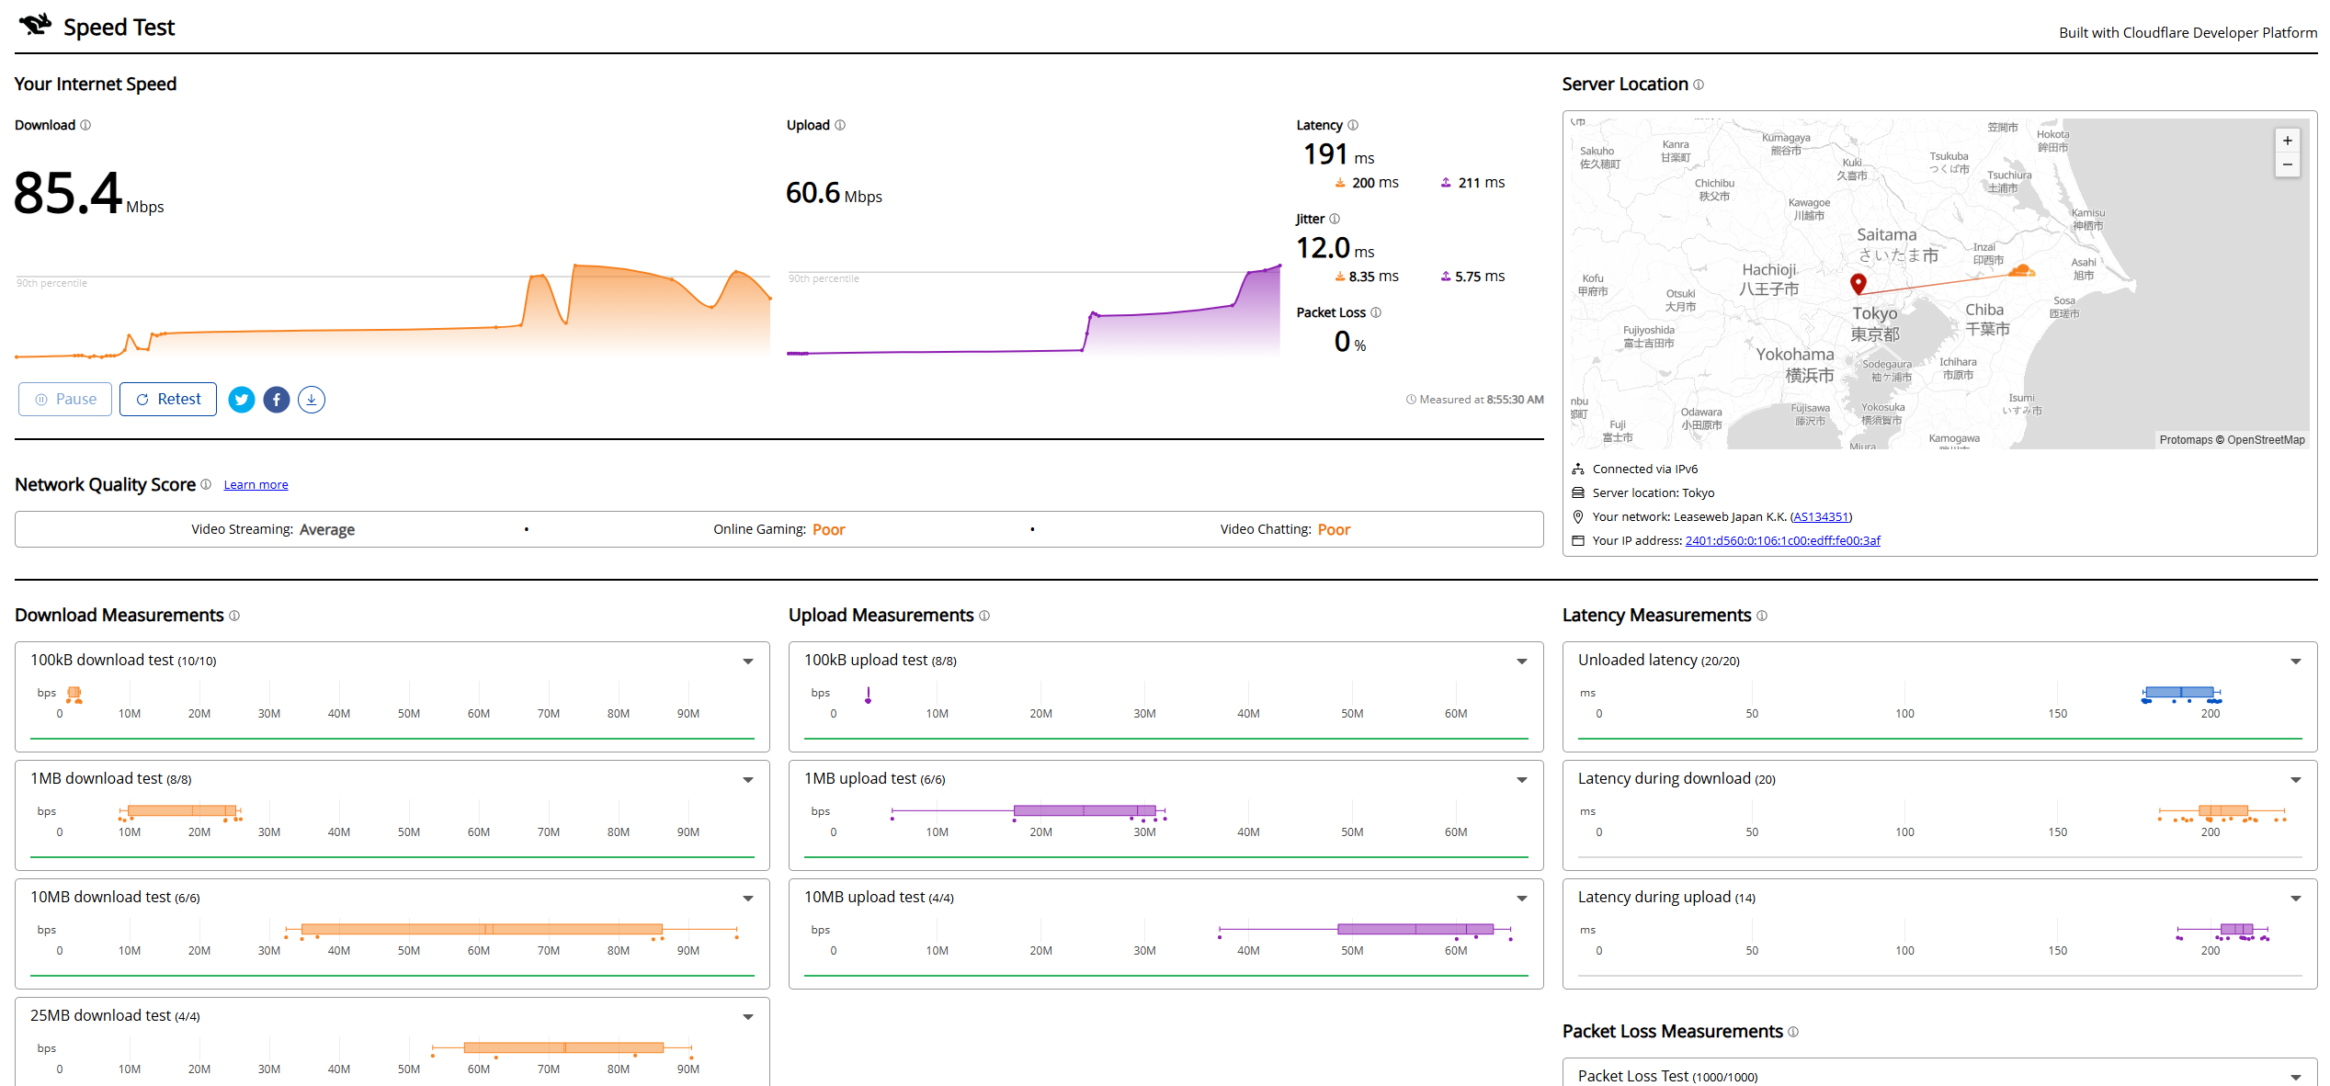This screenshot has height=1086, width=2330.
Task: Expand the 100kB download test panel
Action: point(748,662)
